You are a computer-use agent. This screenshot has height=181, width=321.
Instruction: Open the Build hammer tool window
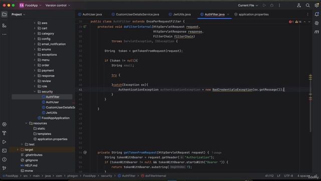[x=5, y=133]
